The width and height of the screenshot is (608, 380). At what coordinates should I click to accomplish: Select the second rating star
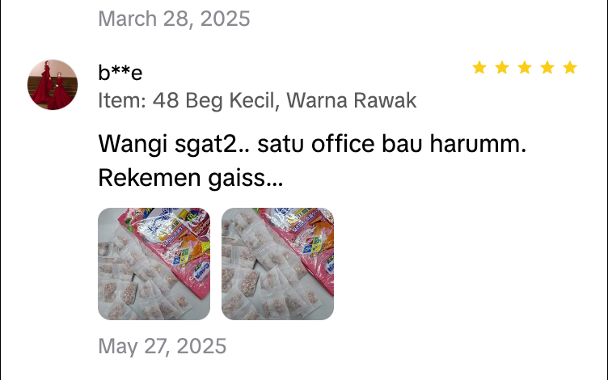pyautogui.click(x=502, y=67)
